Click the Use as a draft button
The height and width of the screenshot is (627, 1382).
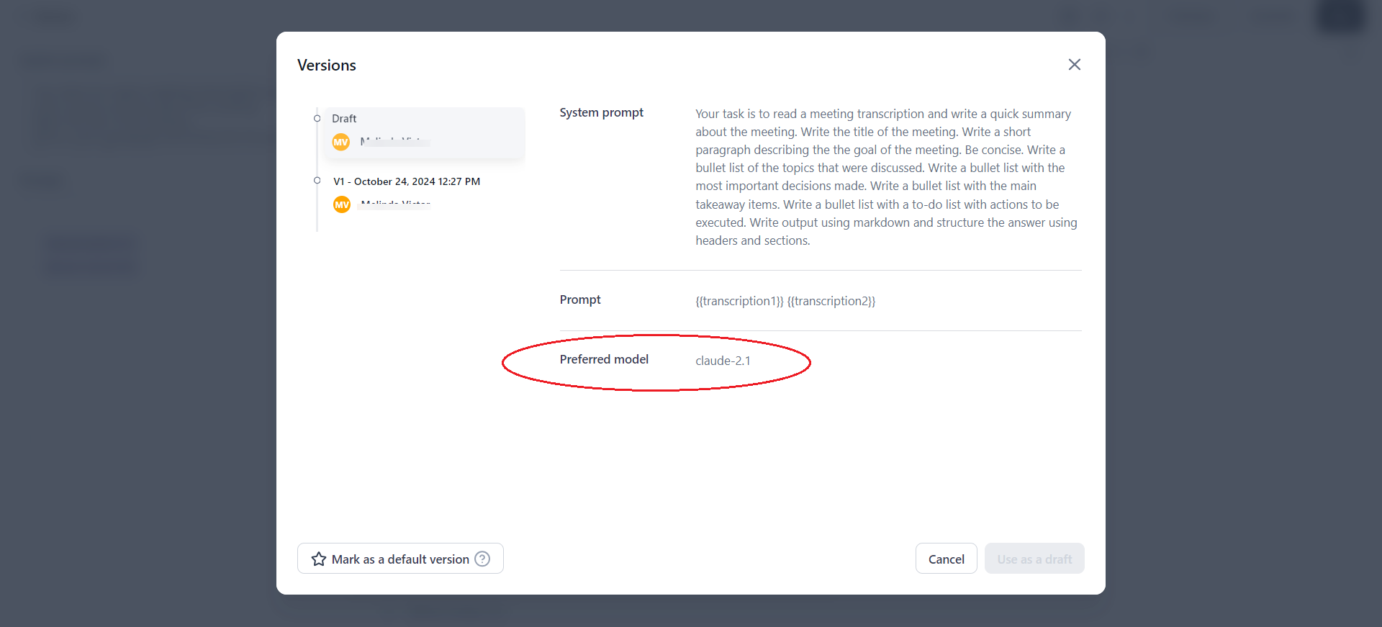1034,559
